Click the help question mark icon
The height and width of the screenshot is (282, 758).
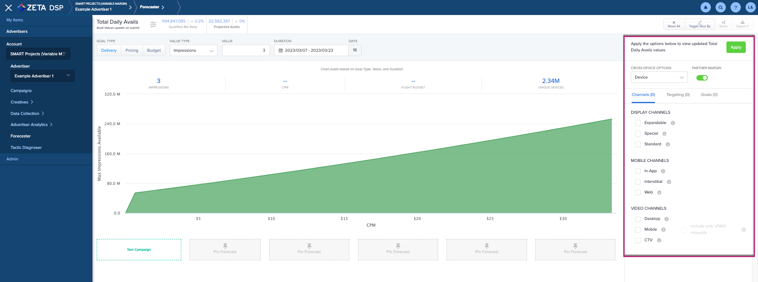735,8
